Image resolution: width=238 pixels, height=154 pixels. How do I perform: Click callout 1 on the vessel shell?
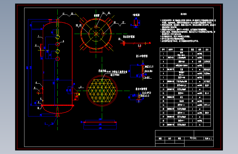38,36
